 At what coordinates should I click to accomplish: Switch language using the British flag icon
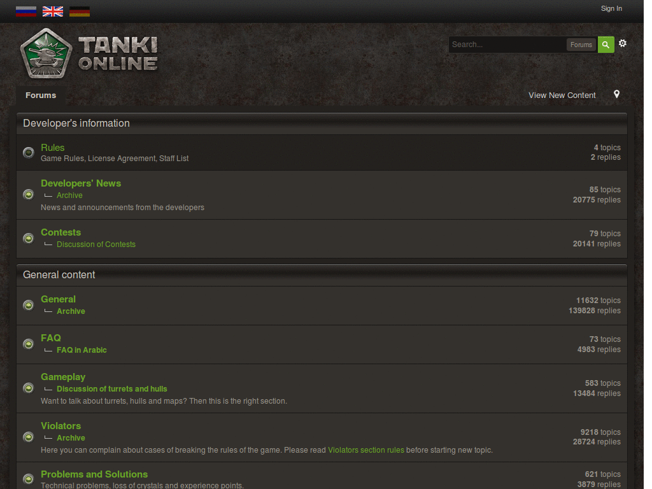coord(52,11)
